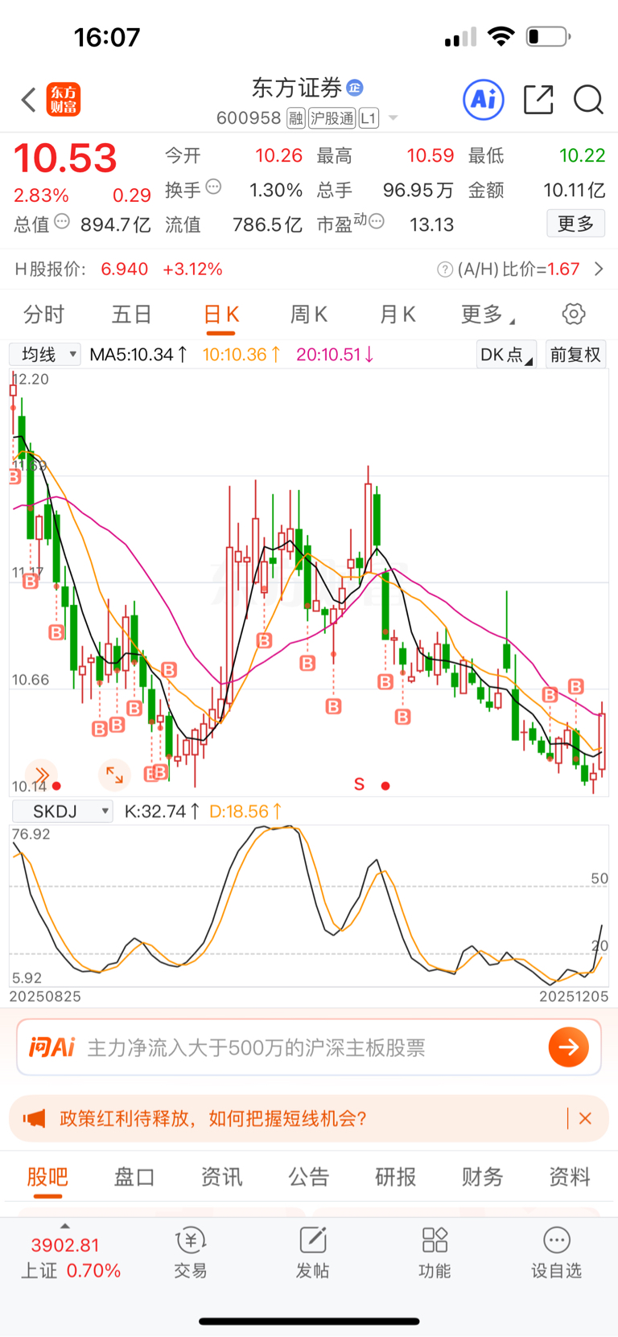Tap the orange 10:10.36 MA value

[241, 355]
